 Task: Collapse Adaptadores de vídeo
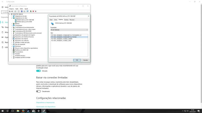(x=12, y=18)
